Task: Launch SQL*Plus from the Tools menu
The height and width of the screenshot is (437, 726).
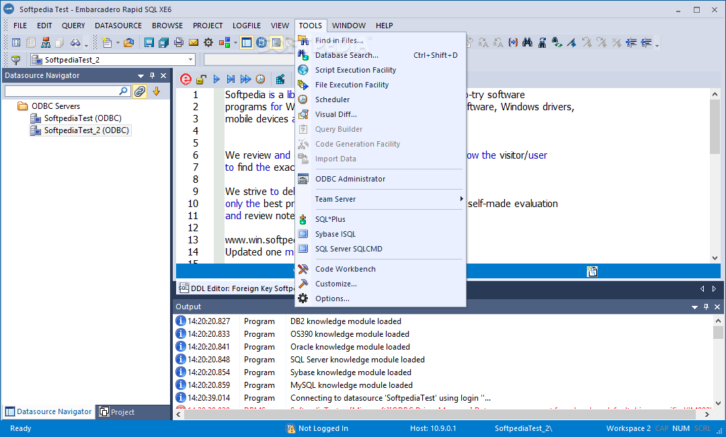Action: click(380, 219)
